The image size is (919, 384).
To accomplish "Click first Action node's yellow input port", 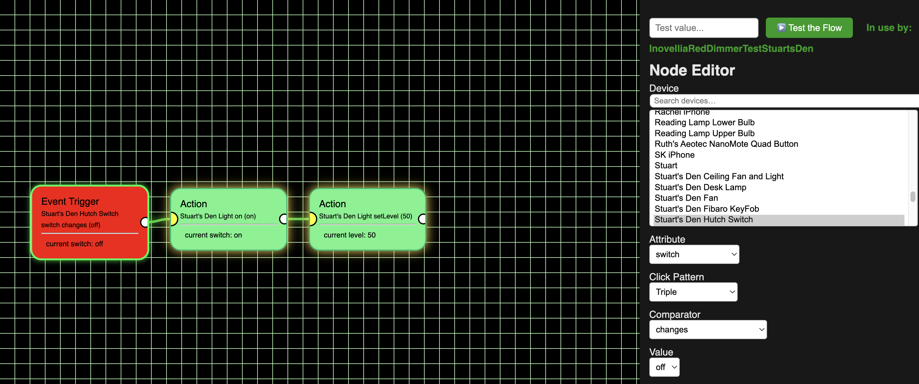I will tap(174, 219).
